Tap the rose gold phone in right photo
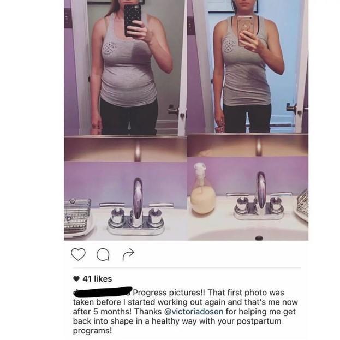340x340 pixels. pos(245,31)
